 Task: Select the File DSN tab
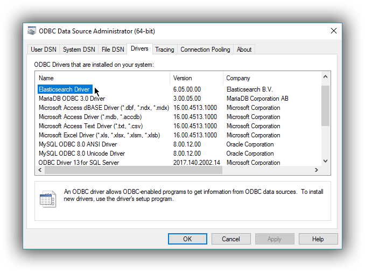113,50
